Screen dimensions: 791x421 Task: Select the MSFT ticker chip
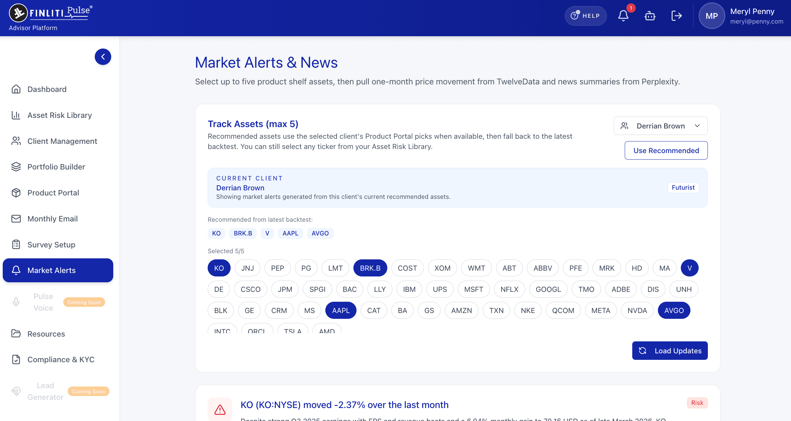(x=474, y=289)
